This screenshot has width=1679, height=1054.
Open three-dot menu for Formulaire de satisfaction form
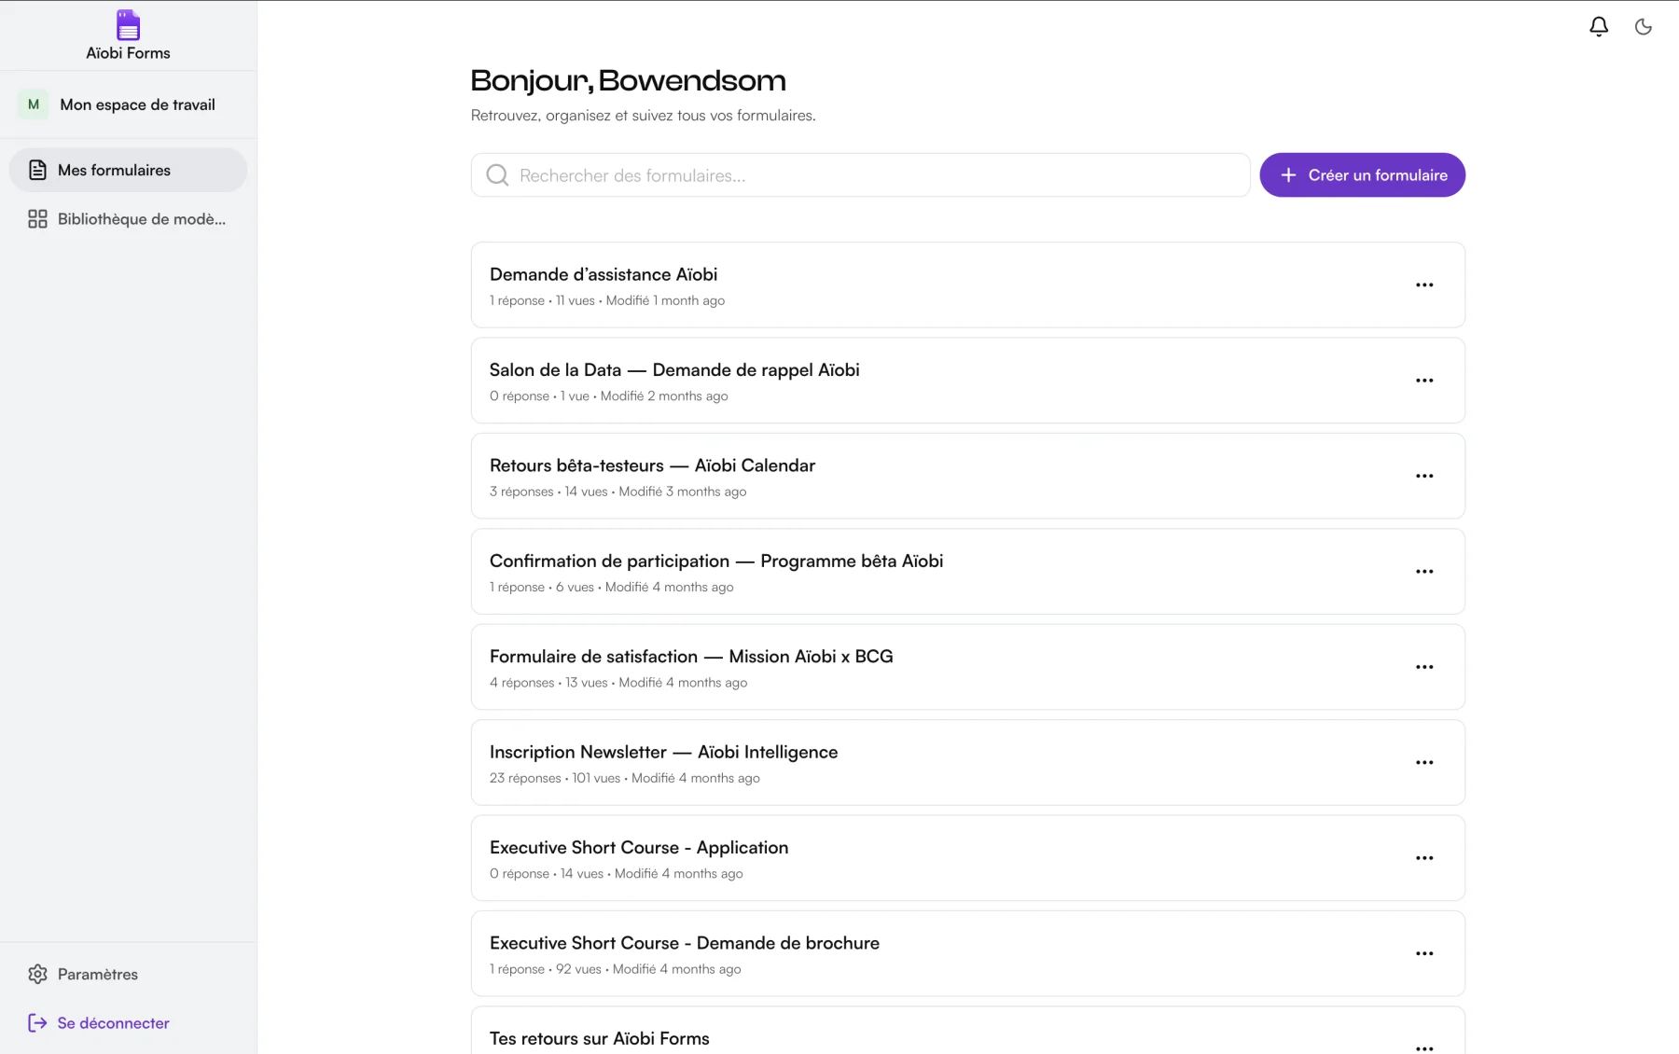coord(1423,667)
